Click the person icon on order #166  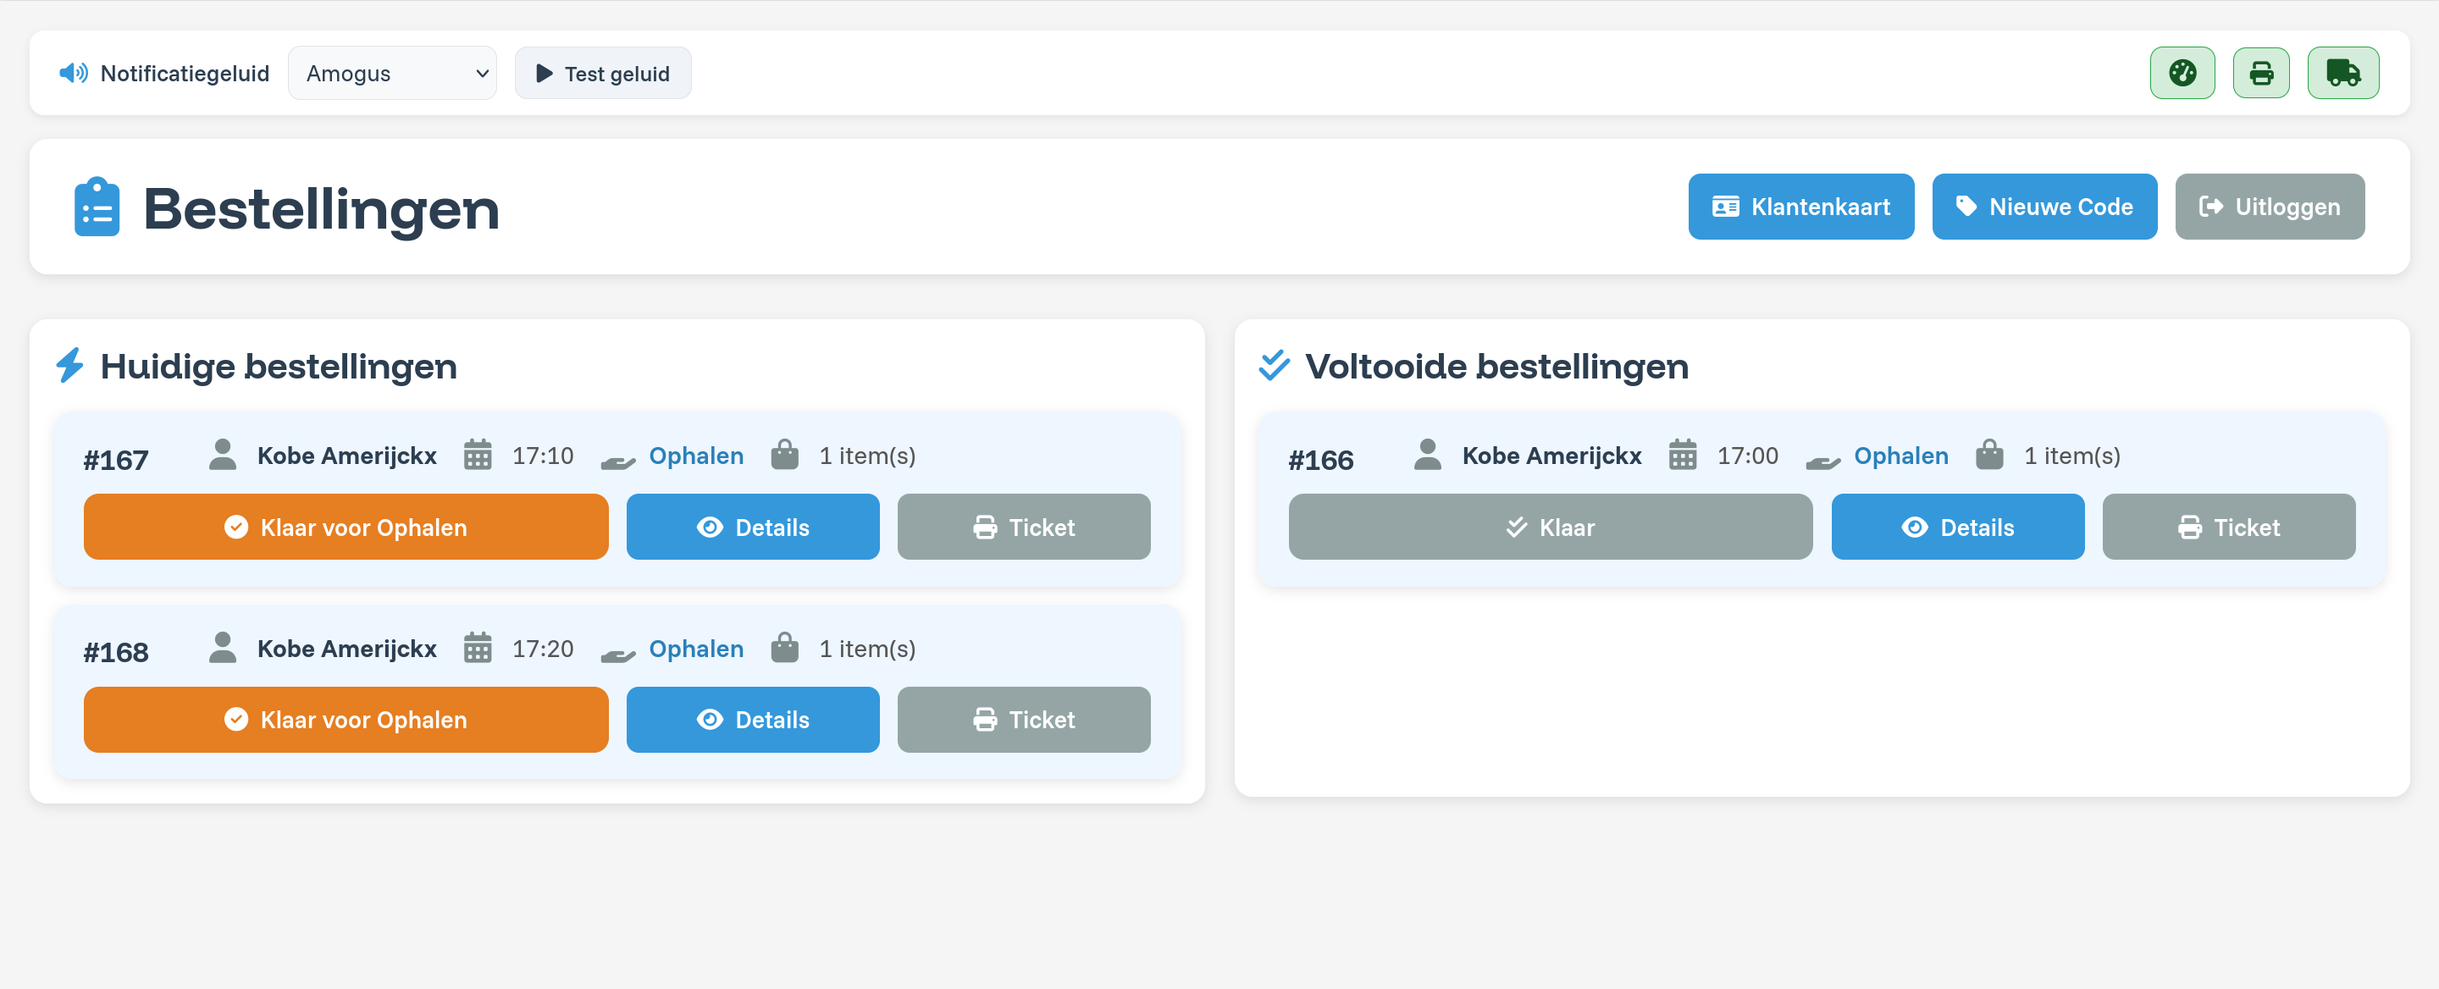[1428, 456]
